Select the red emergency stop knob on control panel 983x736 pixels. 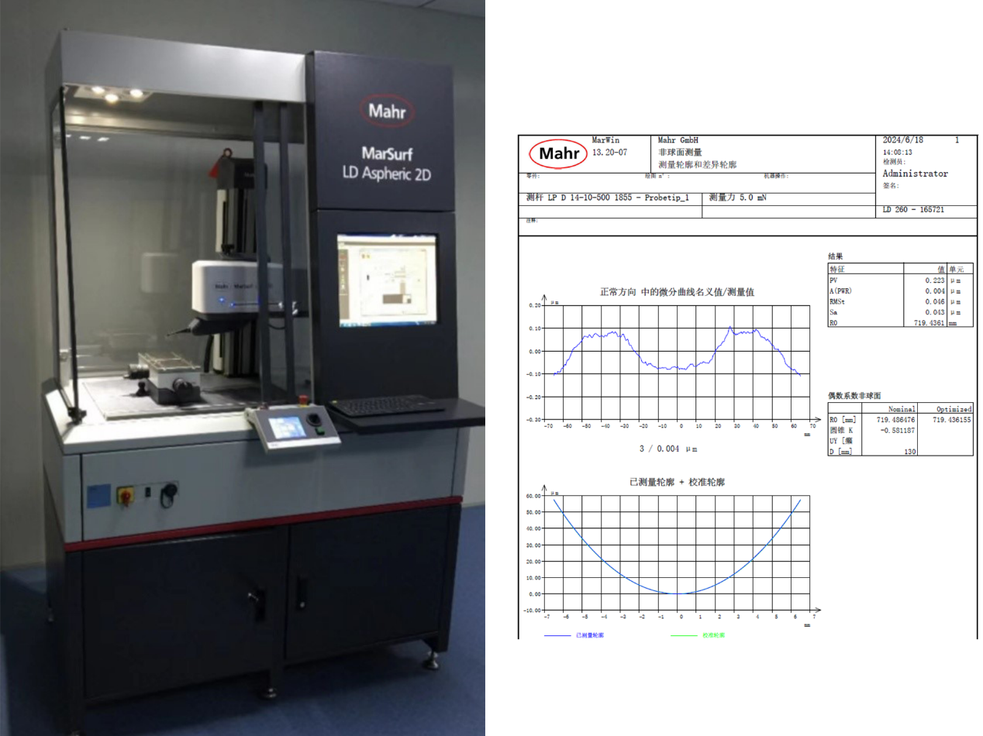(x=302, y=401)
